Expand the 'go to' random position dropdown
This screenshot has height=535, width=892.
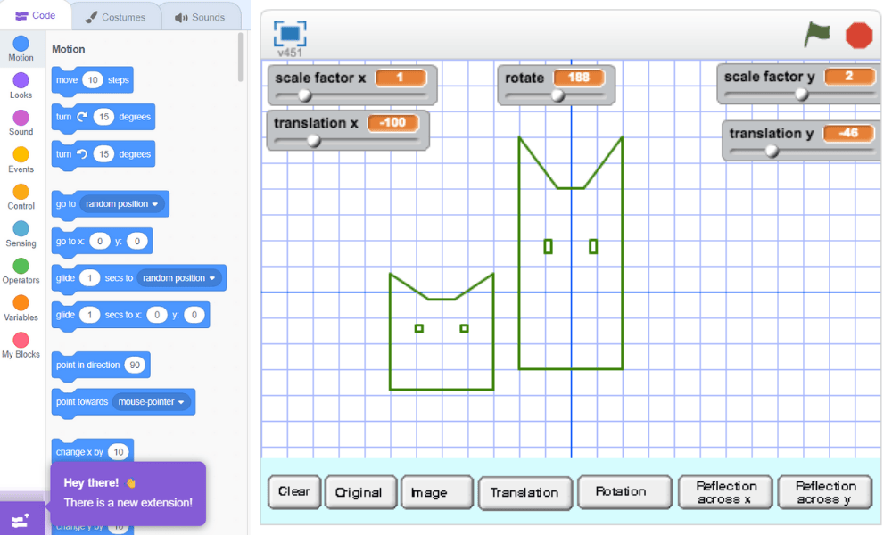pyautogui.click(x=122, y=204)
